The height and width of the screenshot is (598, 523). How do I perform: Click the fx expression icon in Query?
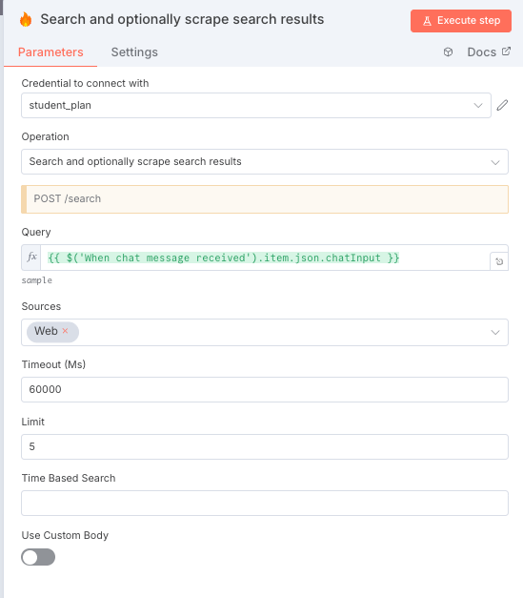31,258
